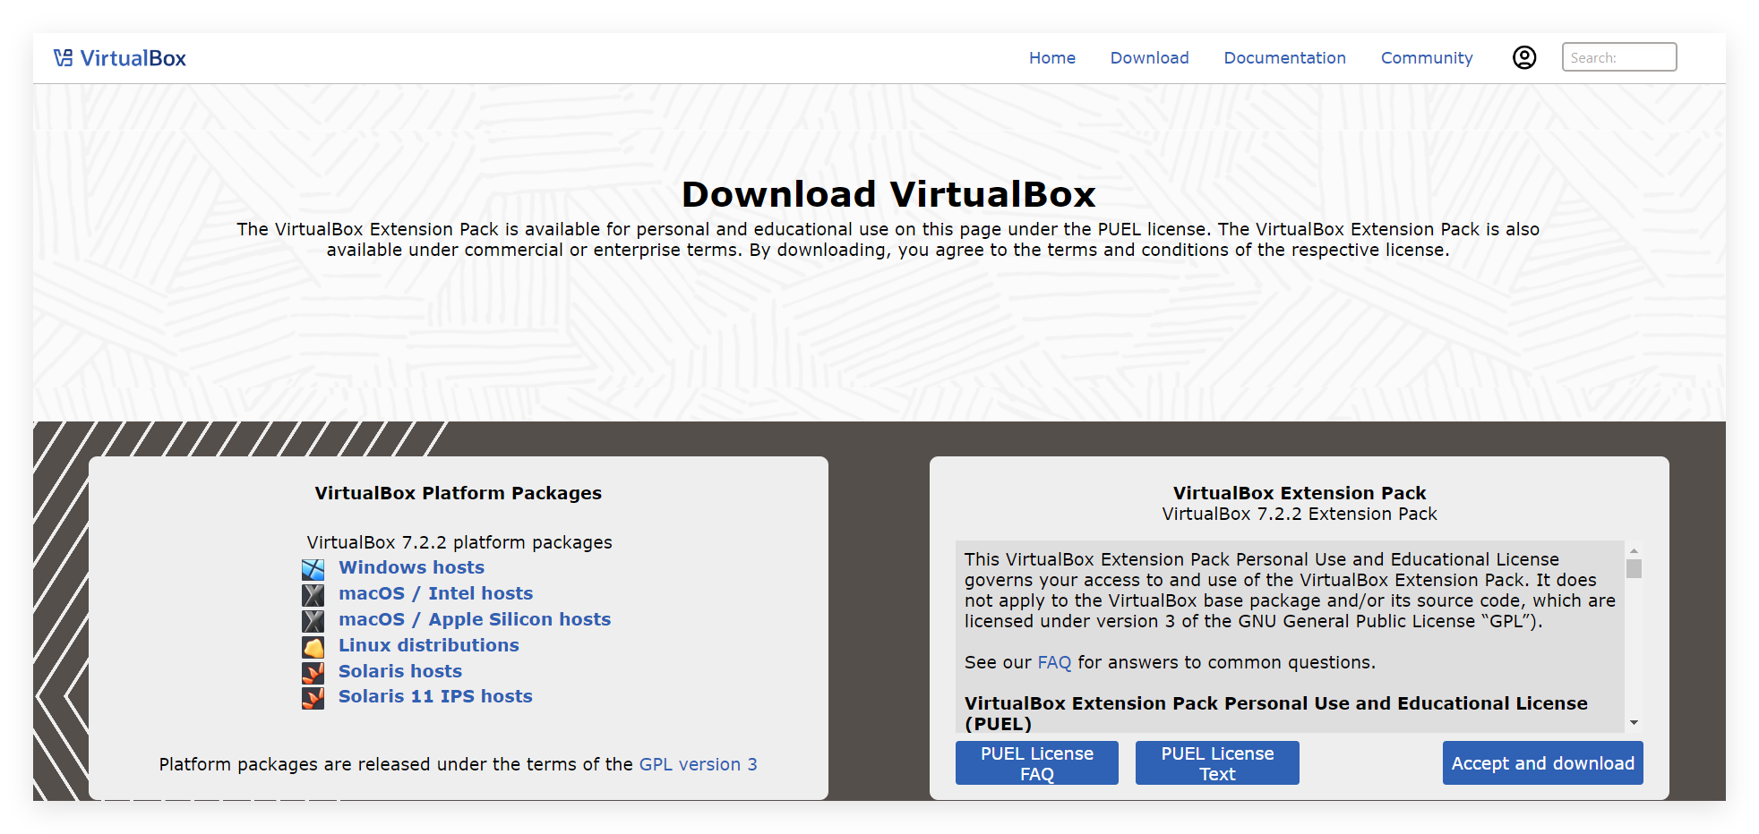Viewport: 1759px width, 834px height.
Task: Open the macOS / Apple Silicon hosts link
Action: pos(475,619)
